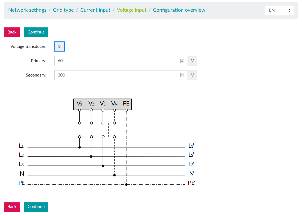Screen dimensions: 302x216
Task: Navigate to Network settings breadcrumb
Action: [x=27, y=10]
